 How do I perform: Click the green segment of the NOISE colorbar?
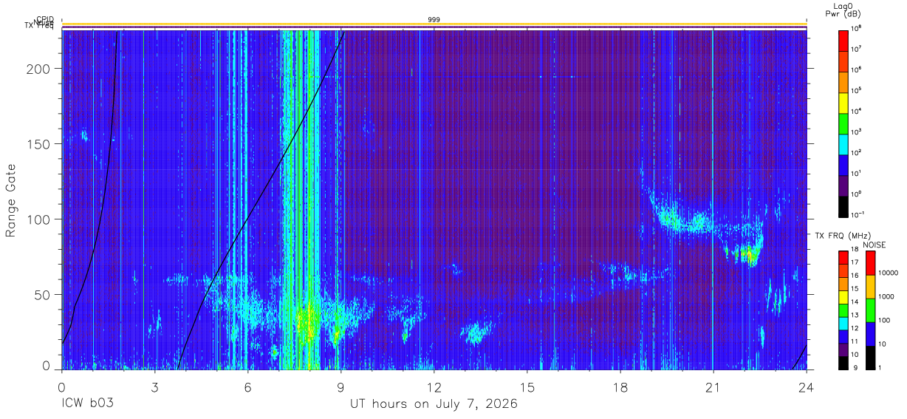tap(869, 310)
